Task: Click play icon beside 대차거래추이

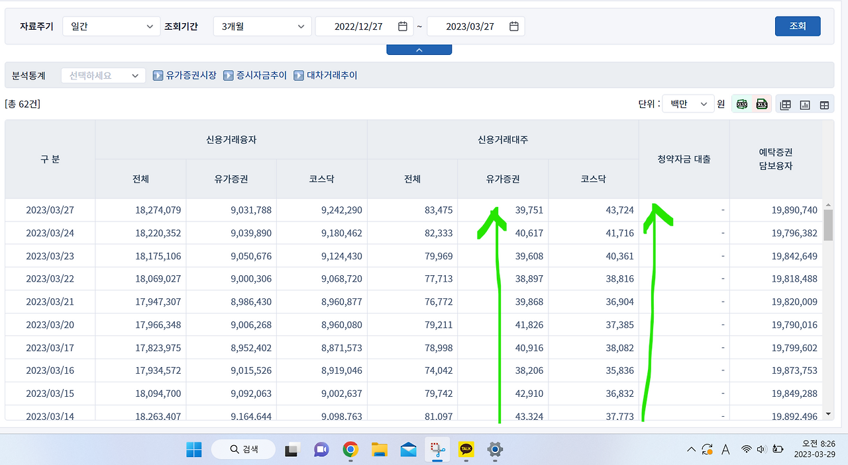Action: 299,75
